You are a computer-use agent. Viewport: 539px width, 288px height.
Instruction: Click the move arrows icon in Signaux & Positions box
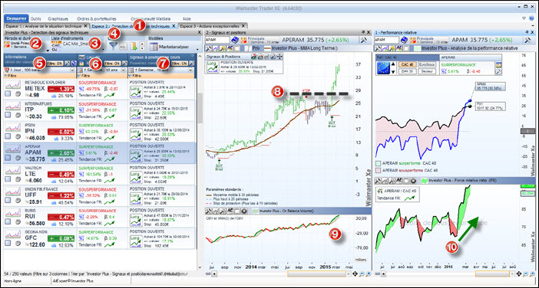click(x=279, y=56)
